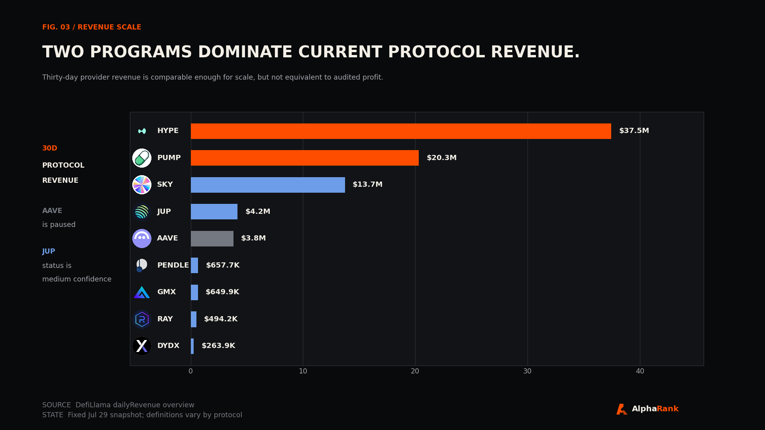Click the axis tick label 20

[x=415, y=371]
